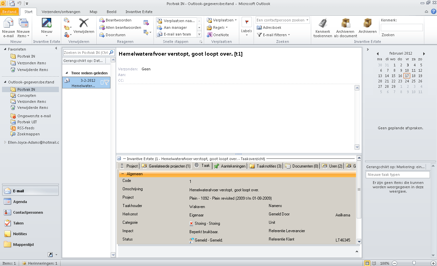
Task: Collapse the Algemeen section
Action: tap(122, 174)
